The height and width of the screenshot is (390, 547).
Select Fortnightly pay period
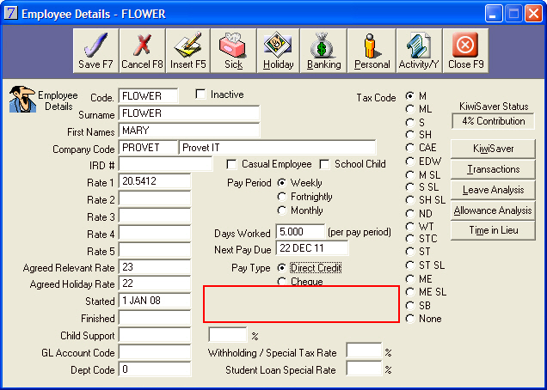281,197
